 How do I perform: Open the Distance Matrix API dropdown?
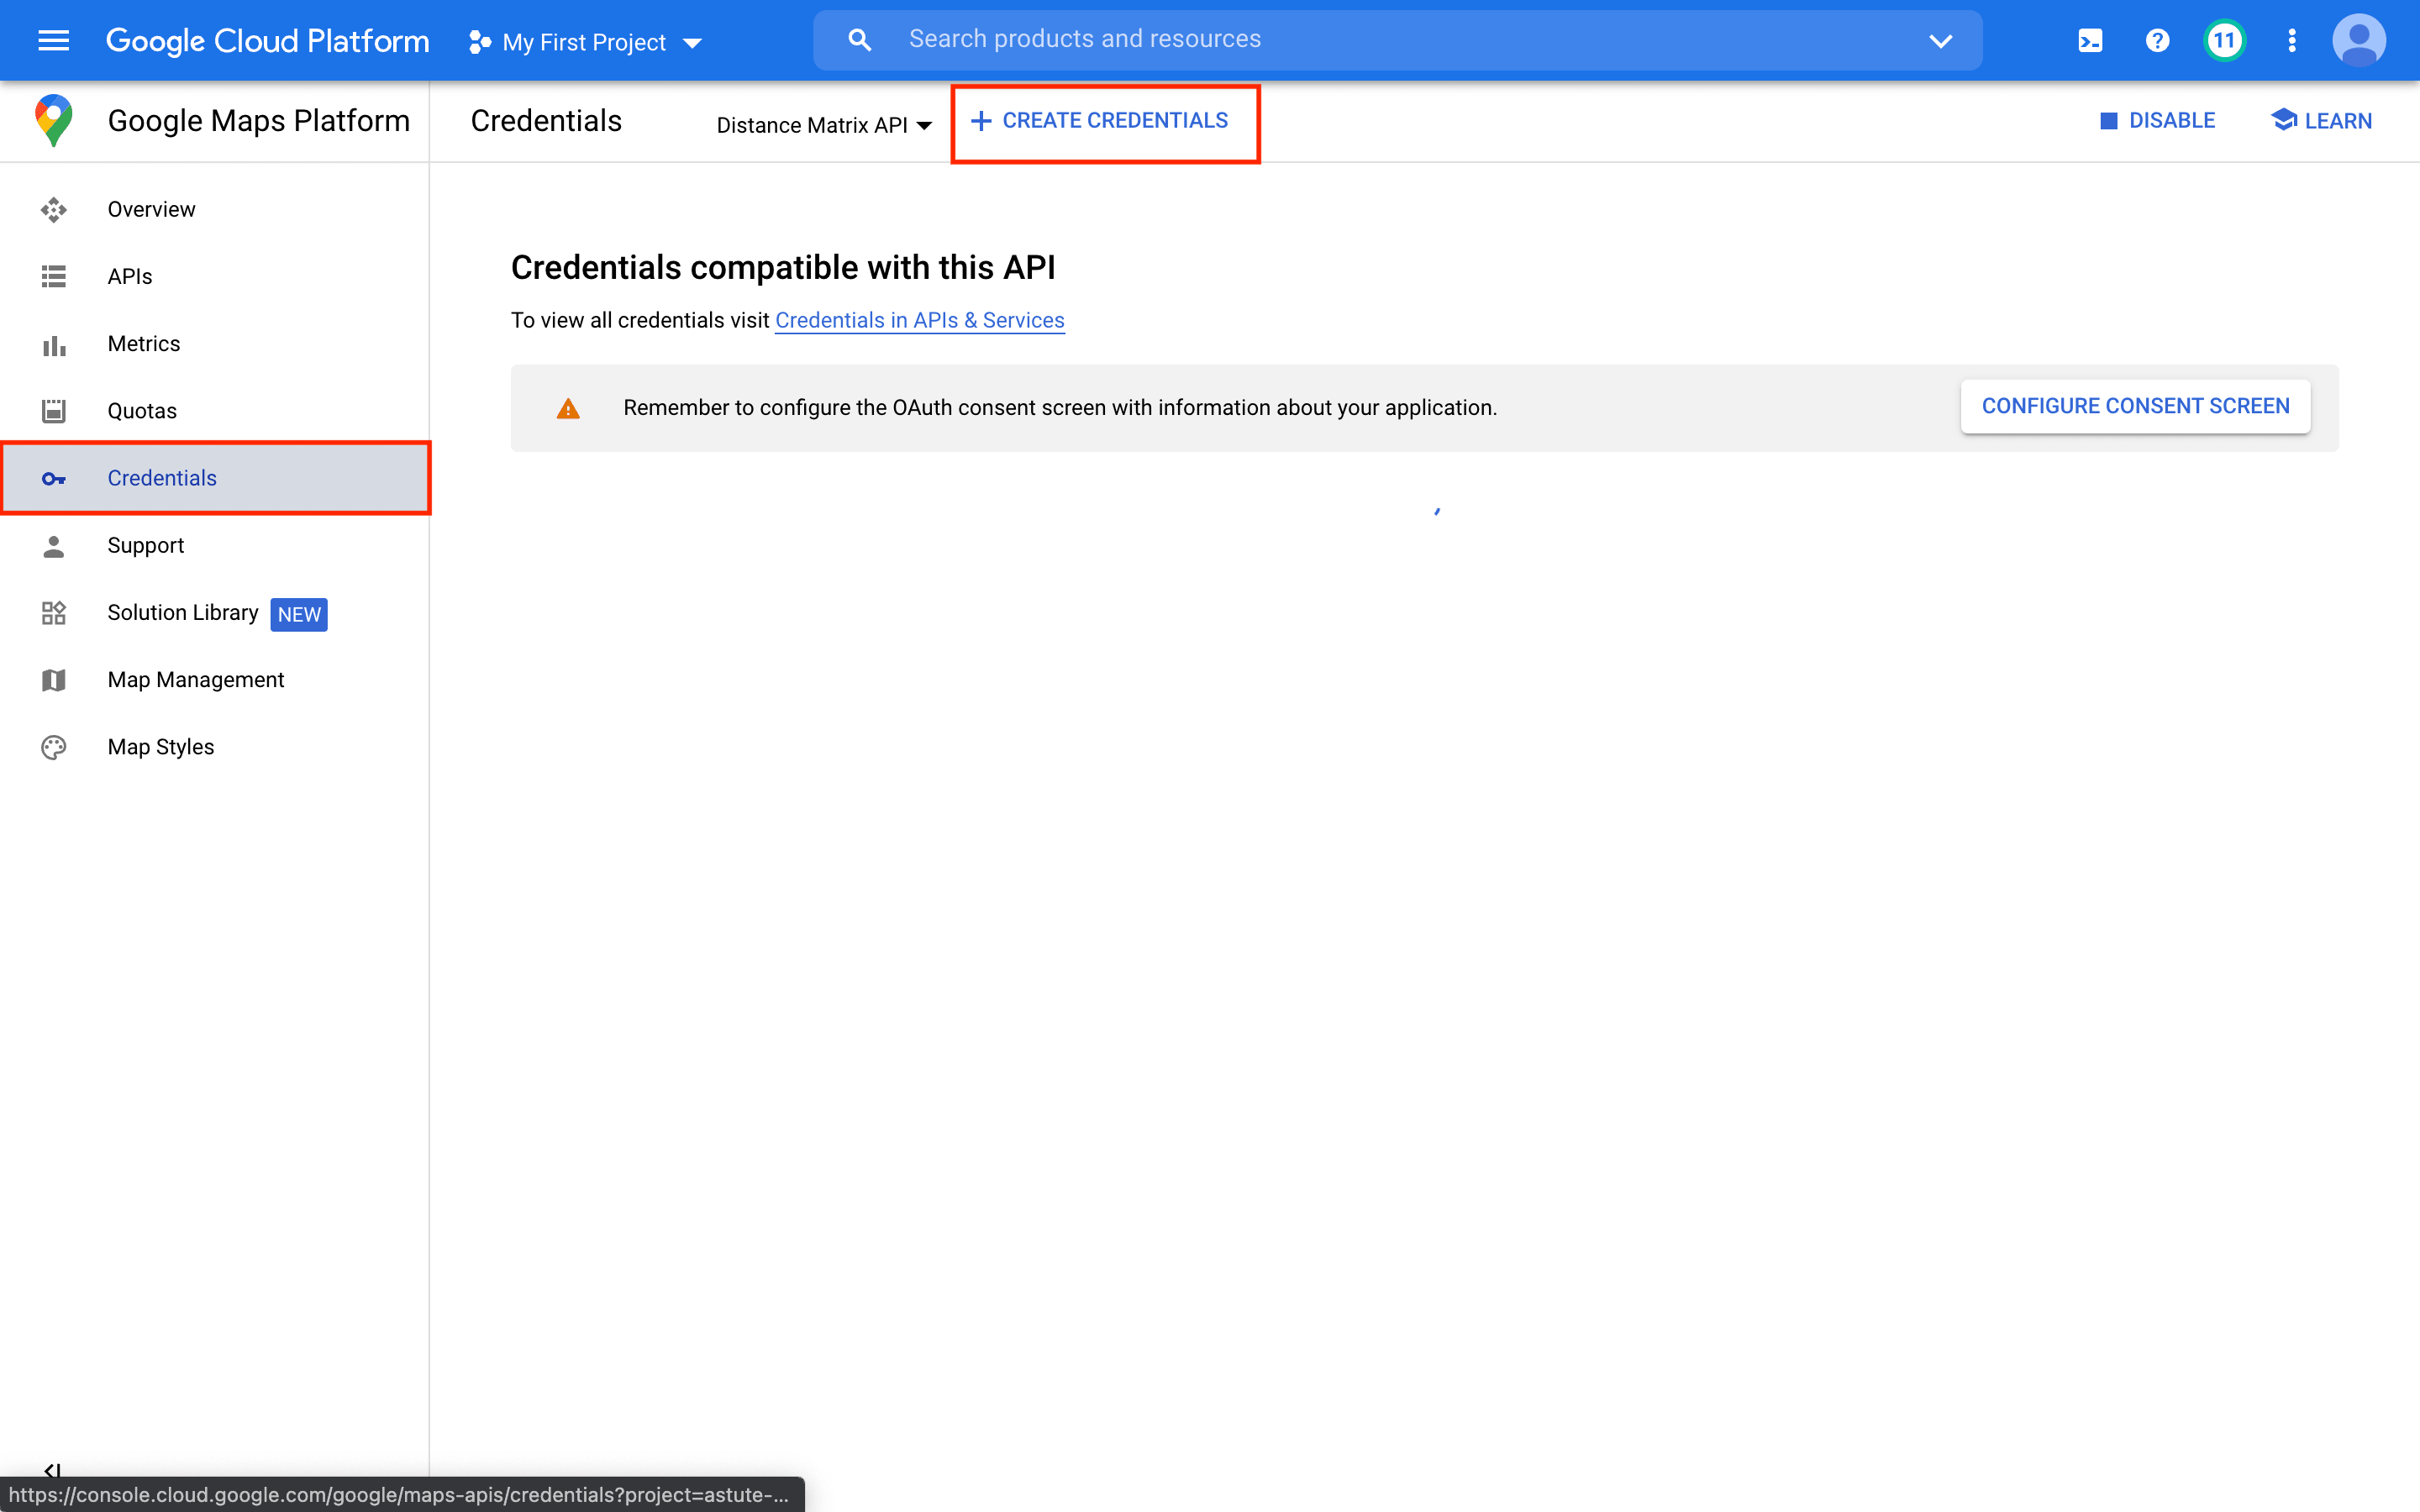pos(824,125)
